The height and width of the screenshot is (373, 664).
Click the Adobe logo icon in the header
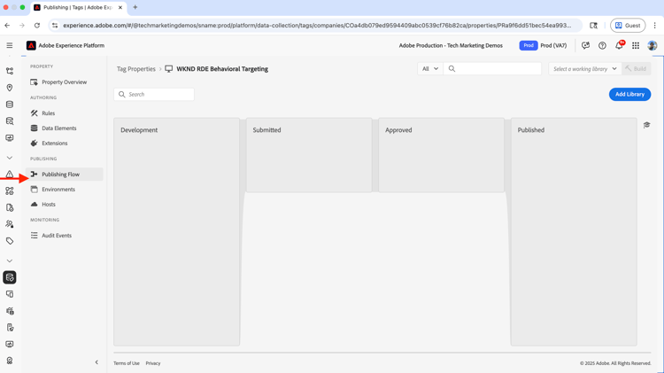tap(31, 45)
